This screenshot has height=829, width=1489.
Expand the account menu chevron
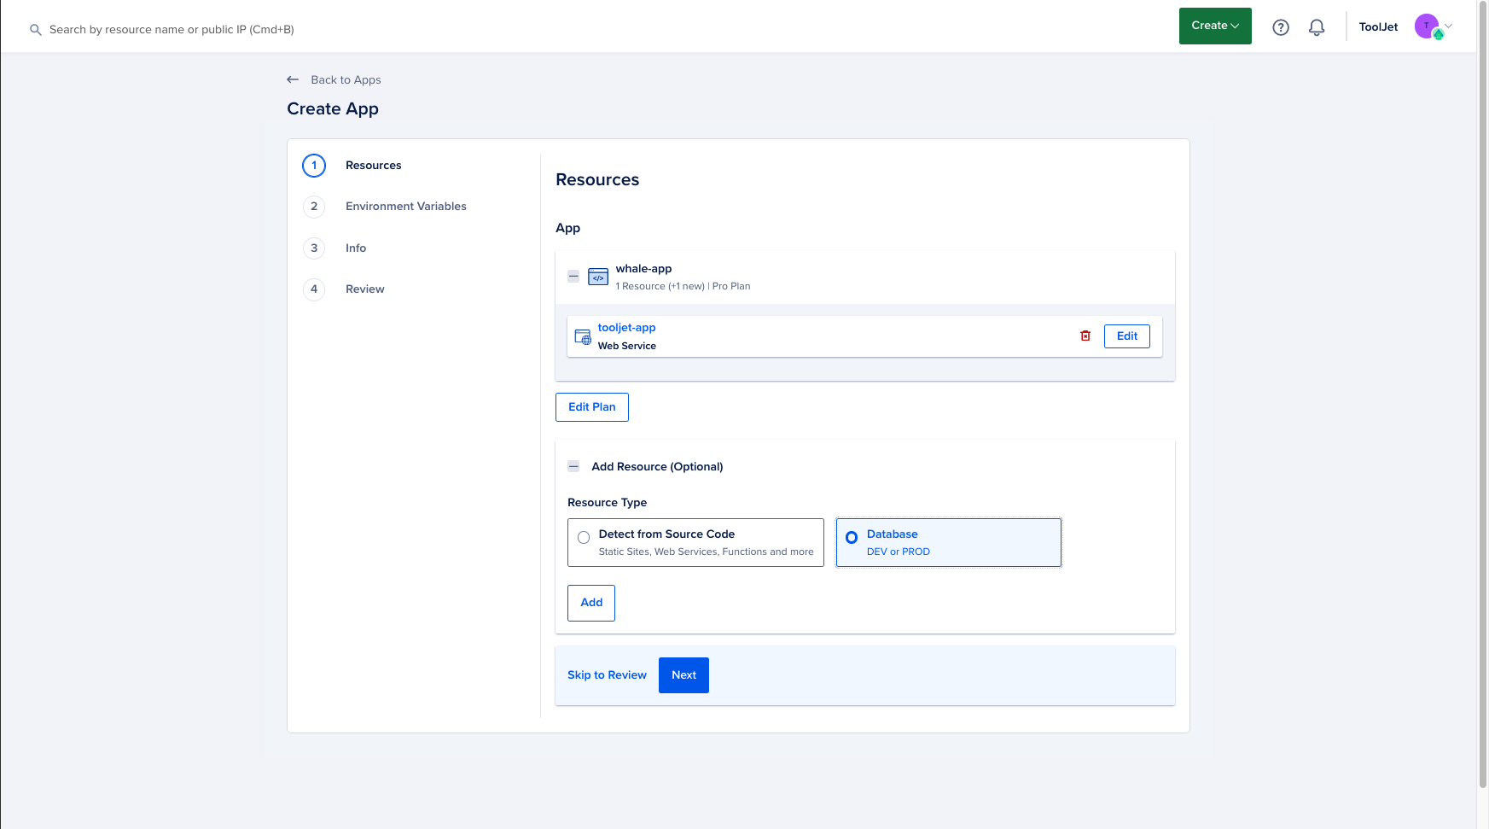pyautogui.click(x=1449, y=26)
